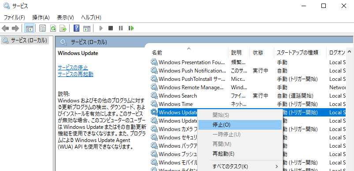Choose 停止(O) in the context menu
Screen dimensions: 354x171
[x=240, y=125]
